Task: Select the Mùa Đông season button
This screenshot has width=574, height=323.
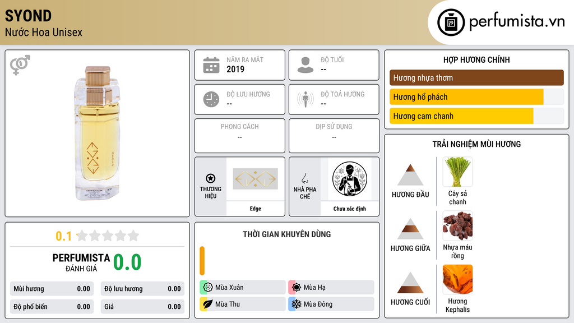Action: [331, 304]
